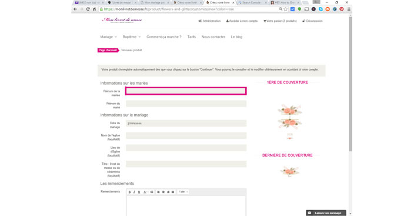Click the Page d'accueil breadcrumb
This screenshot has height=216, width=417.
pos(108,50)
